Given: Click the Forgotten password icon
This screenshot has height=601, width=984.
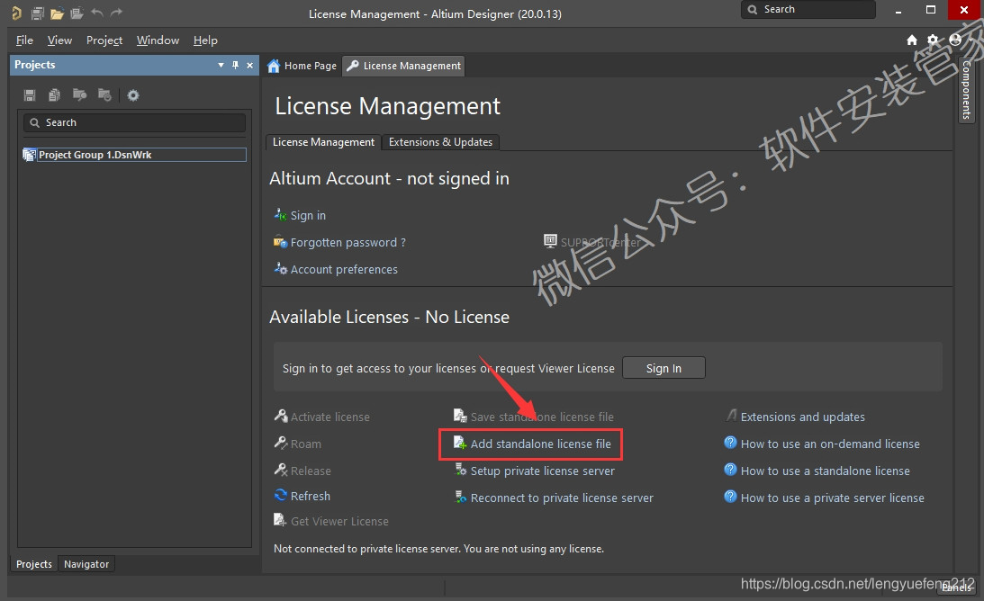Looking at the screenshot, I should [281, 241].
